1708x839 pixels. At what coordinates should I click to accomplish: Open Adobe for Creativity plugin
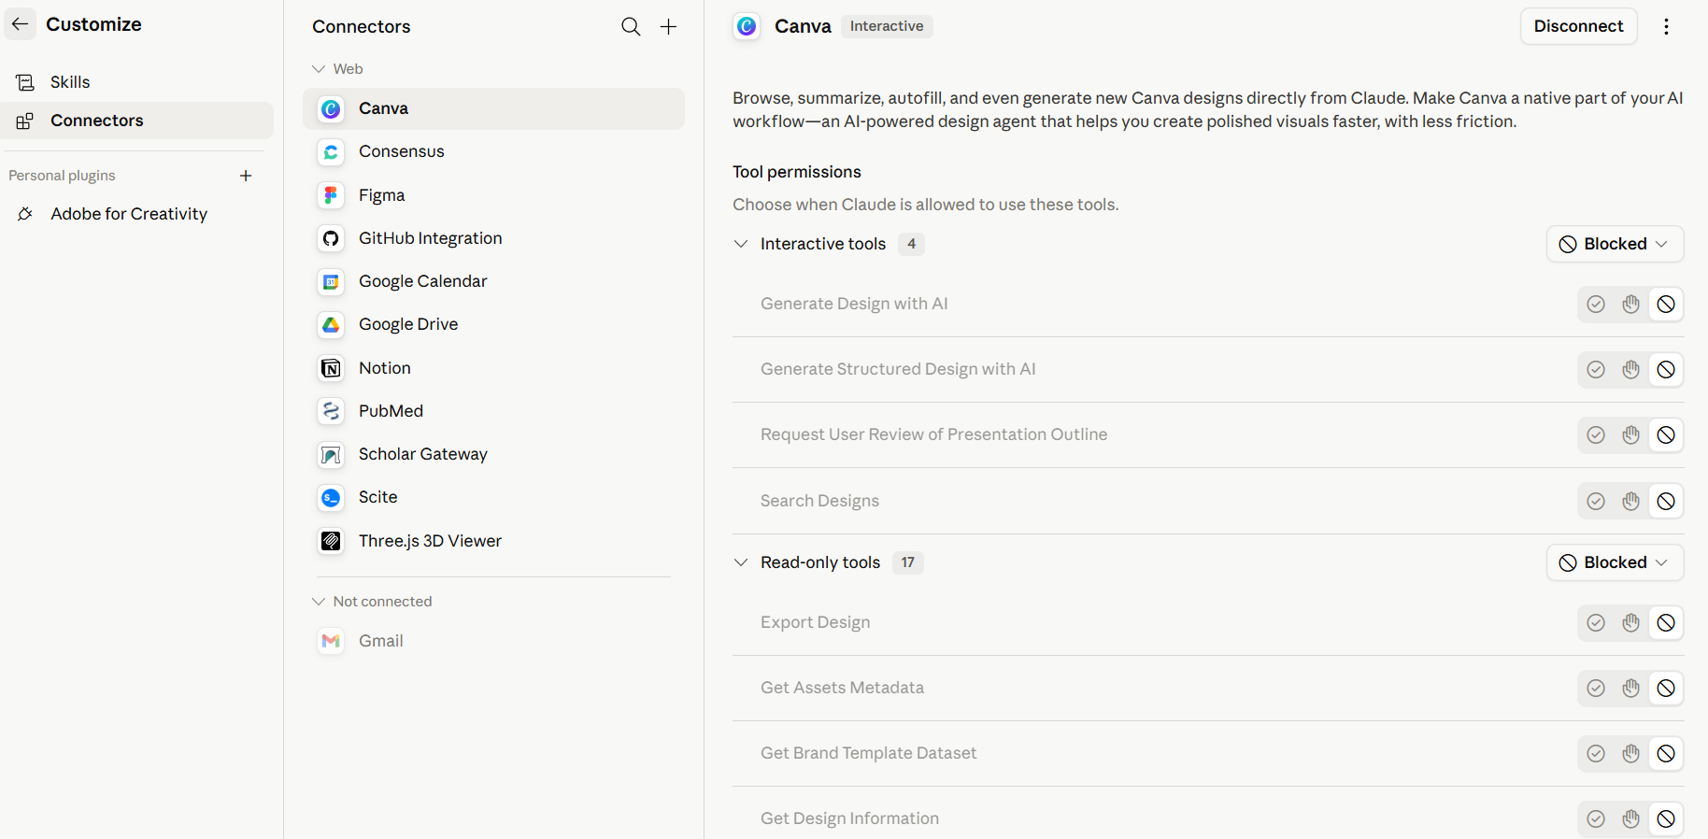pos(137,214)
